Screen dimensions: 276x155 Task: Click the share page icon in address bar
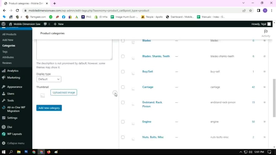pos(244,10)
